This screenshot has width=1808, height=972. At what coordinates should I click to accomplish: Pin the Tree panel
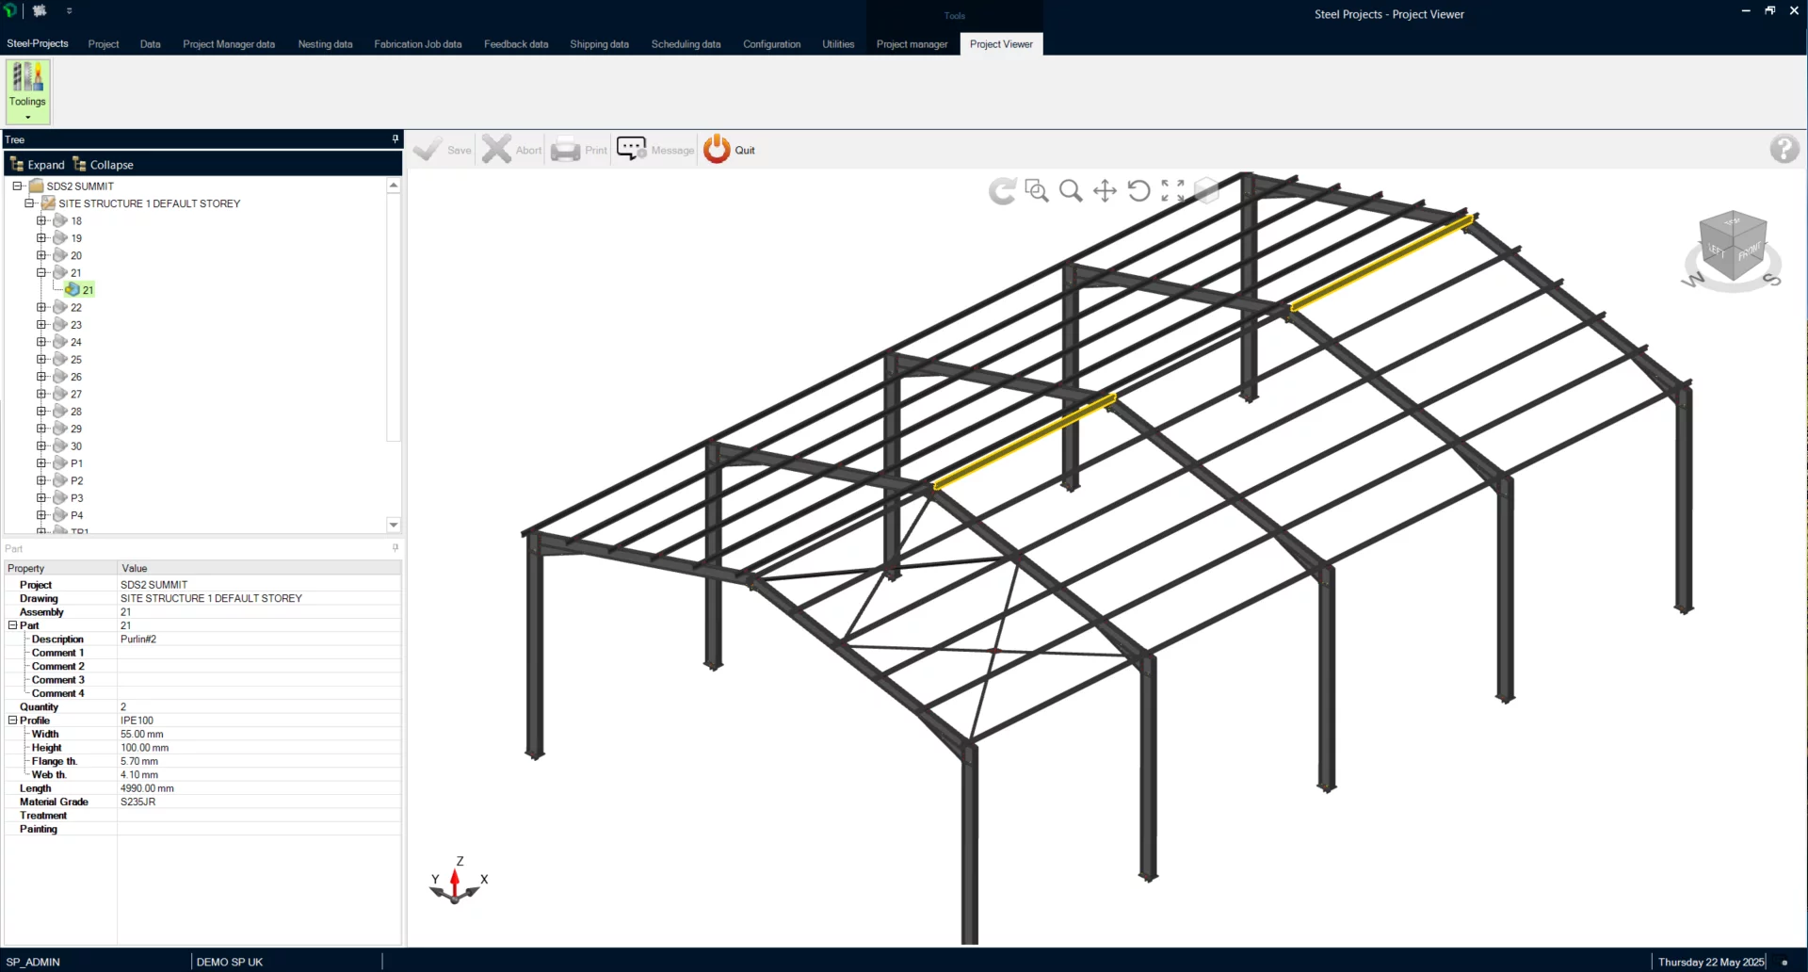coord(395,139)
